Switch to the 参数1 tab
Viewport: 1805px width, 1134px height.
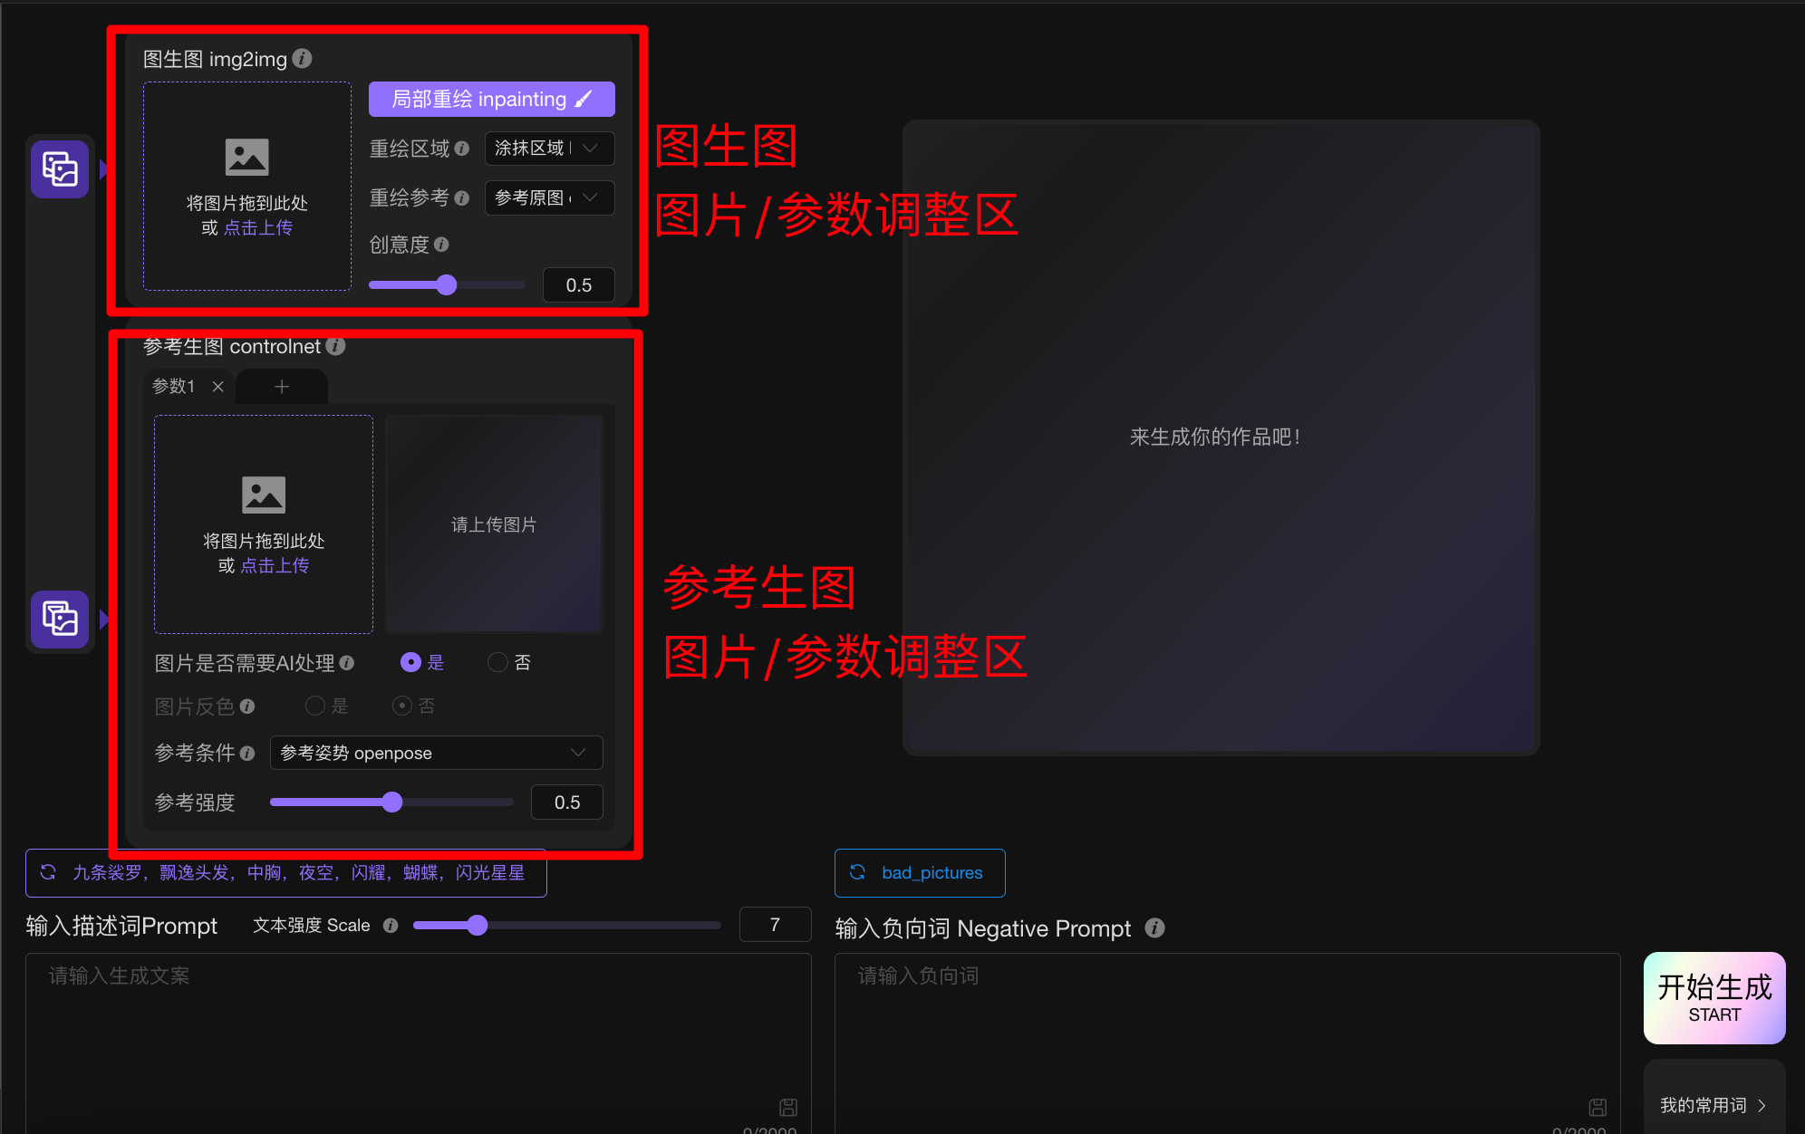174,386
